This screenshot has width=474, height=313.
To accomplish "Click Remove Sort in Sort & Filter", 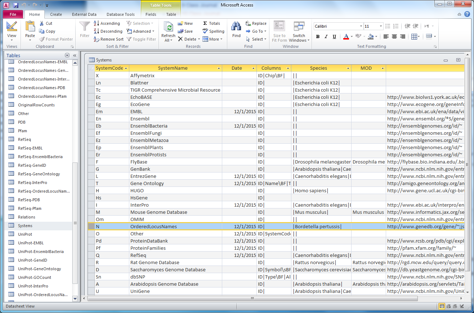I will (x=108, y=39).
